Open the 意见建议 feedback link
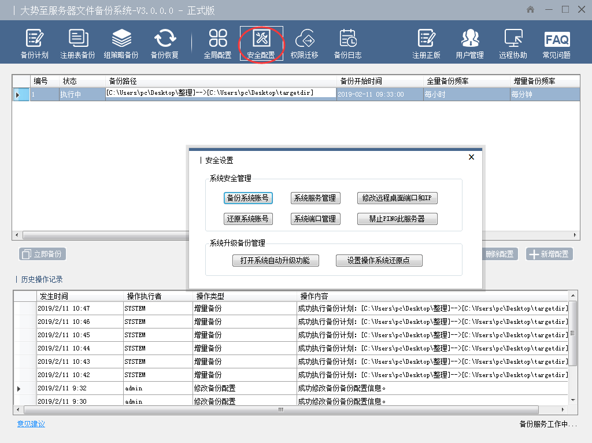The image size is (592, 443). click(x=31, y=424)
